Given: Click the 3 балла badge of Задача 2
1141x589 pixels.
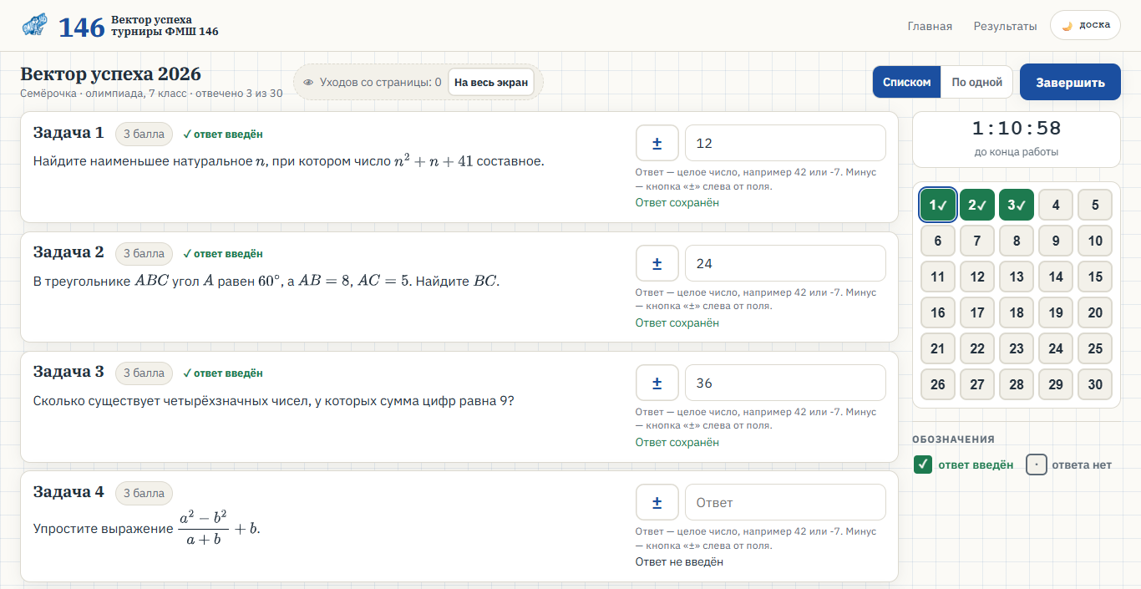Looking at the screenshot, I should (x=144, y=253).
